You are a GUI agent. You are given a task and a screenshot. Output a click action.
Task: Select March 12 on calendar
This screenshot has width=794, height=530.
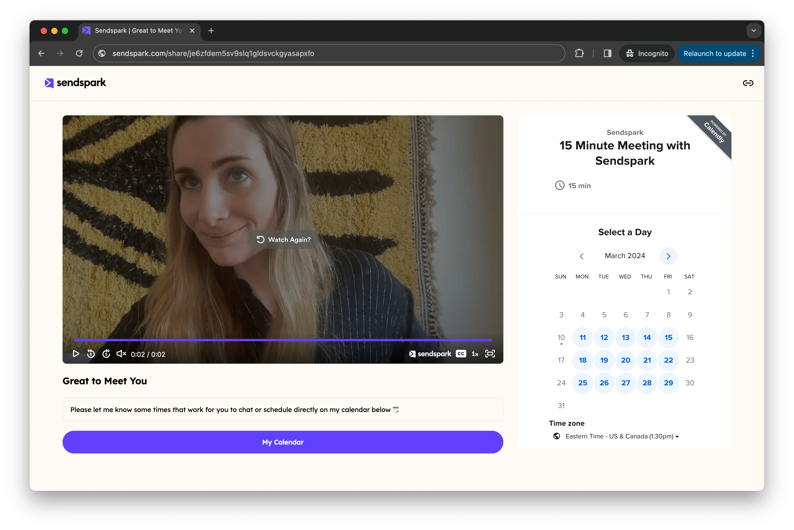[x=604, y=337]
